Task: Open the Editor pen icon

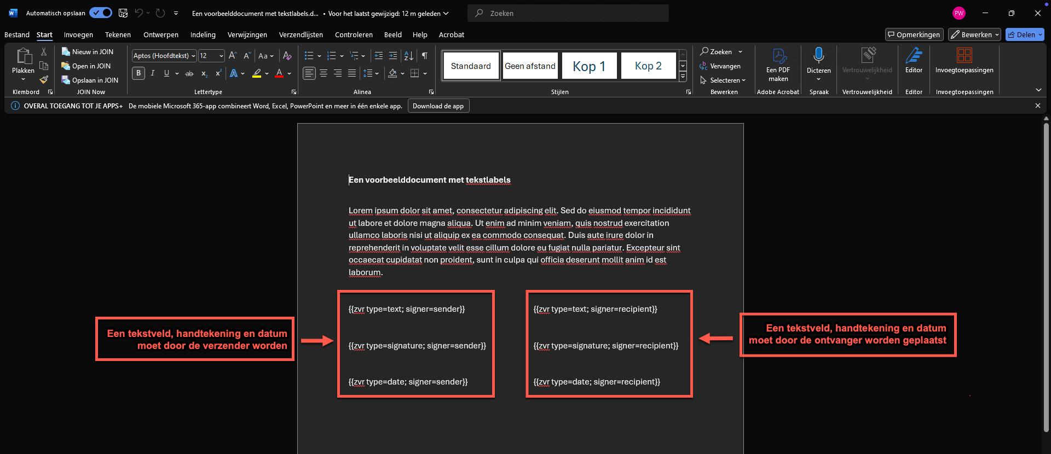Action: [x=914, y=56]
